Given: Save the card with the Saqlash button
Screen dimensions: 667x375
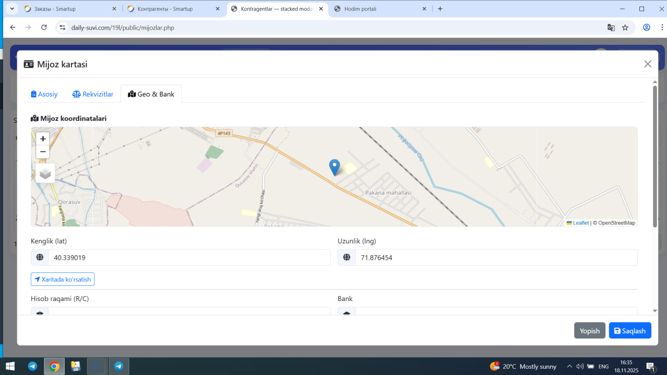Looking at the screenshot, I should pyautogui.click(x=630, y=331).
